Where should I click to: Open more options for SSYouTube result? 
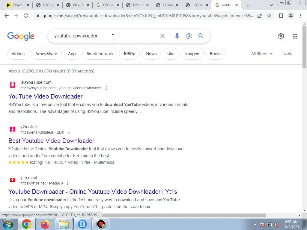pyautogui.click(x=106, y=88)
